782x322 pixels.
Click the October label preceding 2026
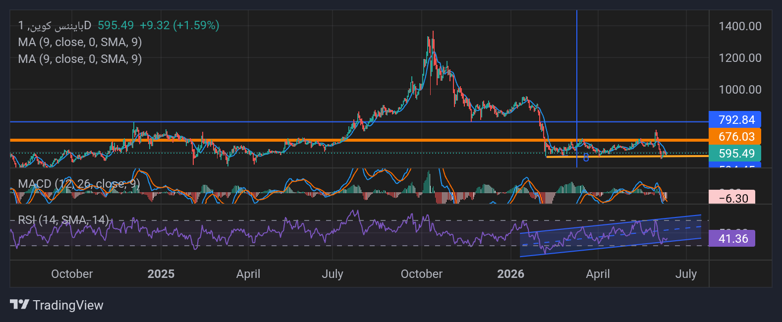tap(422, 274)
